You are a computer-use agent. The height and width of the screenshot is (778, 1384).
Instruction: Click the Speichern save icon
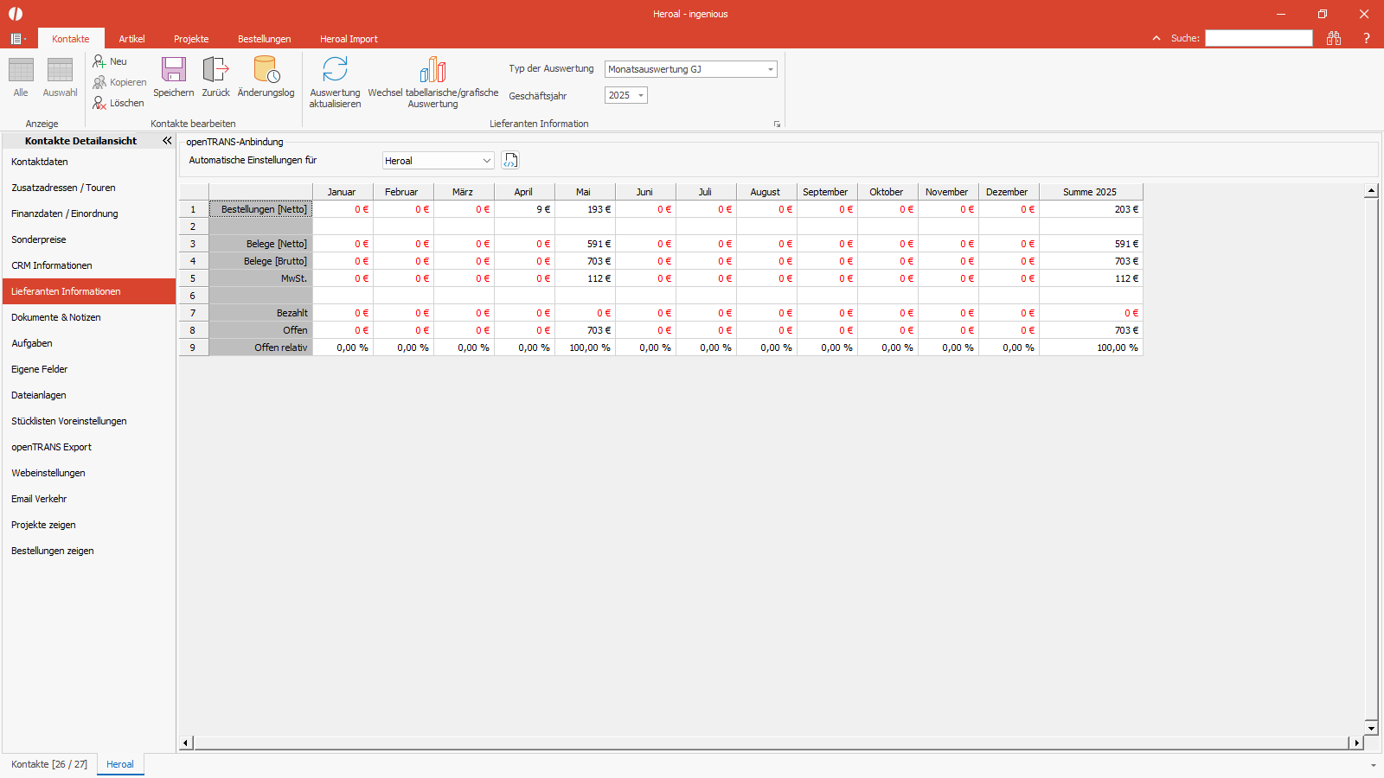174,71
